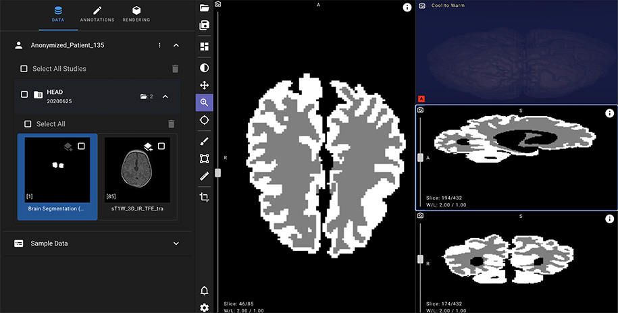This screenshot has width=618, height=313.
Task: Check the Select All Studies checkbox
Action: pyautogui.click(x=24, y=69)
